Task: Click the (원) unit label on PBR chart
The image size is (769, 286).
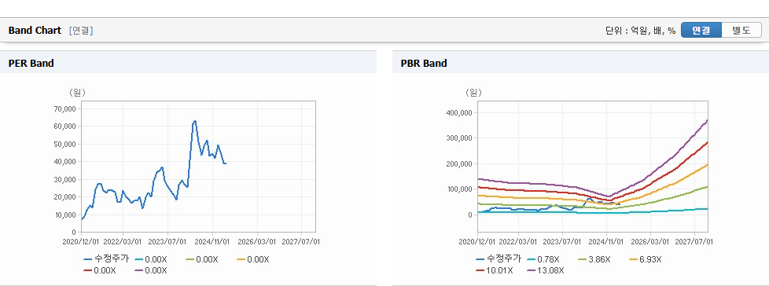Action: coord(473,92)
